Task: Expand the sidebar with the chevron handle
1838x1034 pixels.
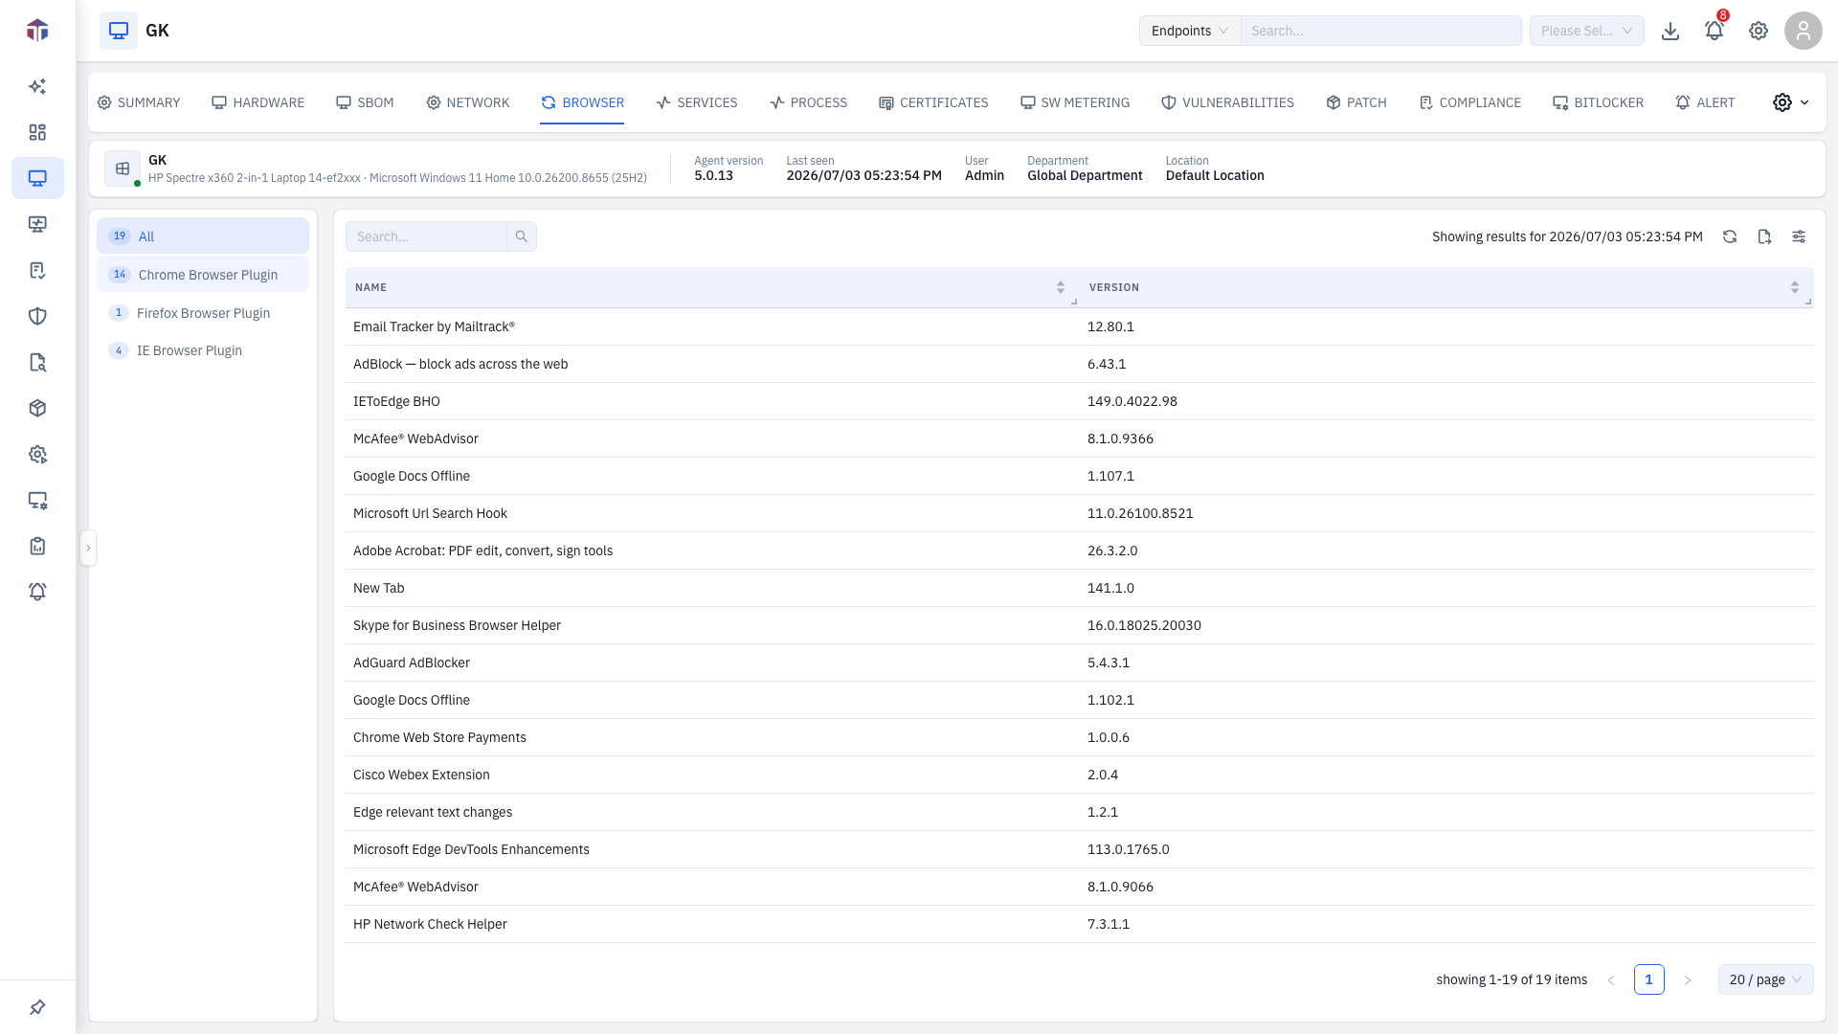Action: click(x=88, y=548)
